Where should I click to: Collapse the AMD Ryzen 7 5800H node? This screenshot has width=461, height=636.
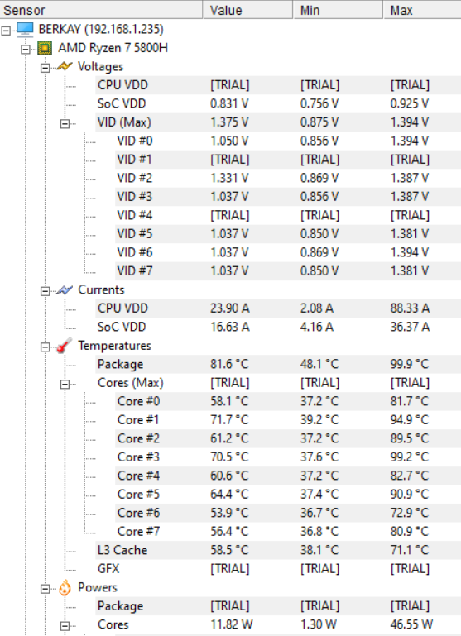26,49
